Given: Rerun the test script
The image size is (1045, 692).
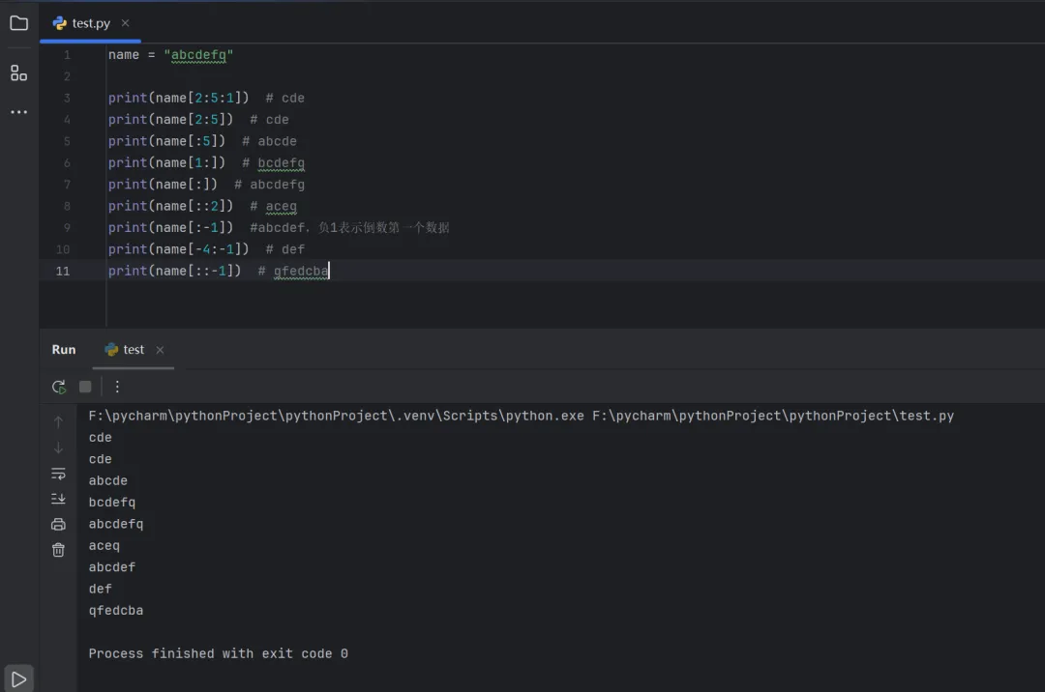Looking at the screenshot, I should [59, 387].
